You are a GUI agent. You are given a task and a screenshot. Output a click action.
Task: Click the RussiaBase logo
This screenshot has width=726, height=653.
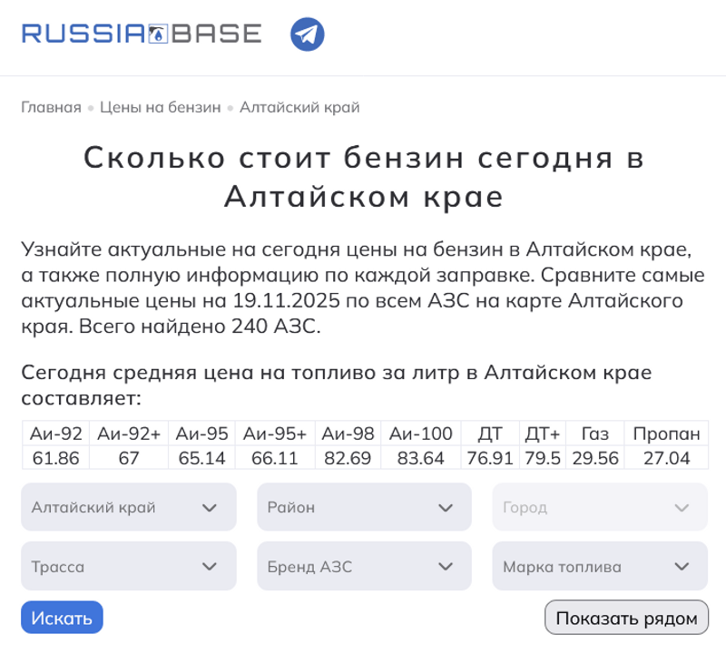tap(142, 35)
